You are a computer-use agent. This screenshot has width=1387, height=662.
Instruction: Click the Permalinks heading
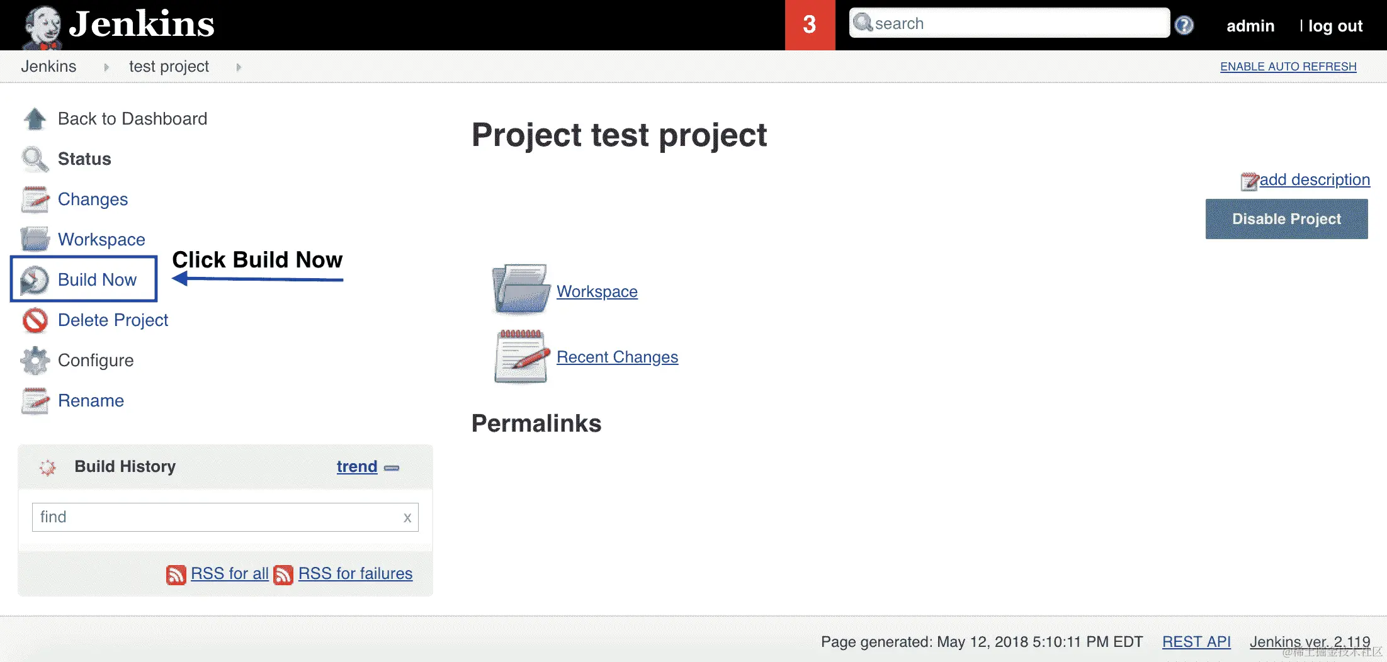click(x=536, y=424)
